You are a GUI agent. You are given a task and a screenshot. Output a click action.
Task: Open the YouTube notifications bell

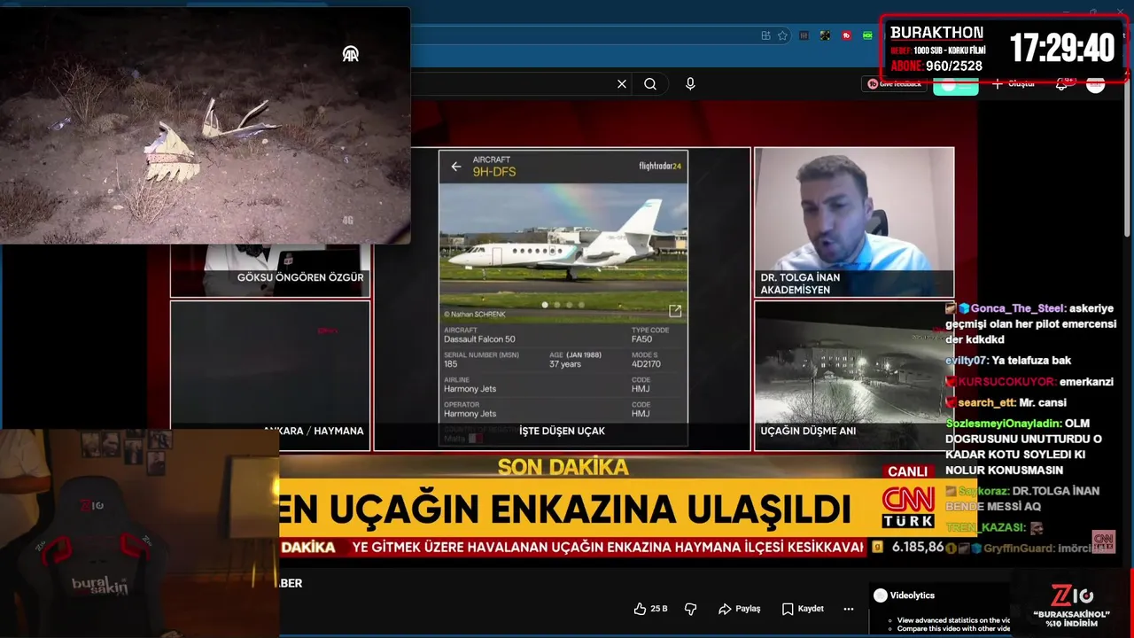pyautogui.click(x=1062, y=83)
